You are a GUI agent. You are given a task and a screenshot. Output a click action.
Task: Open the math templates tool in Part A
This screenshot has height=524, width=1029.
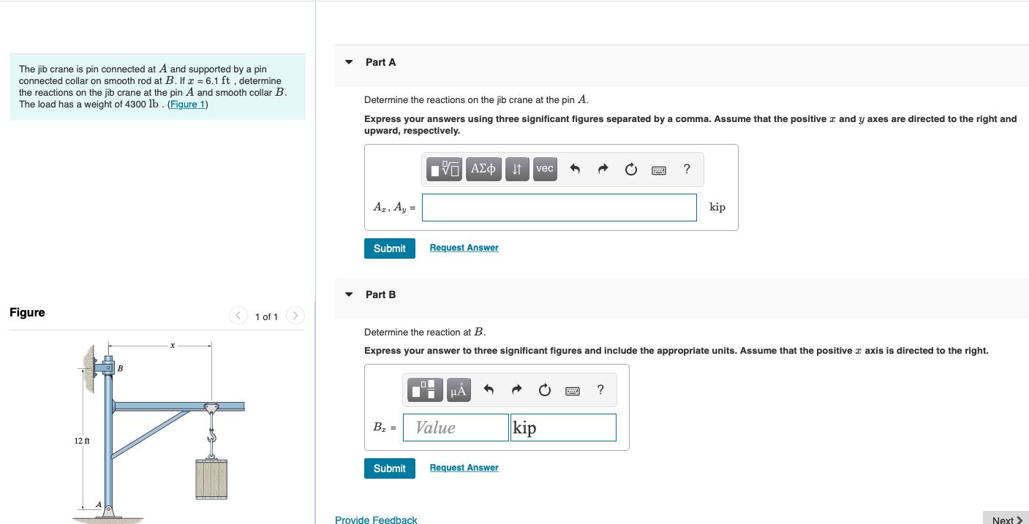coord(445,169)
